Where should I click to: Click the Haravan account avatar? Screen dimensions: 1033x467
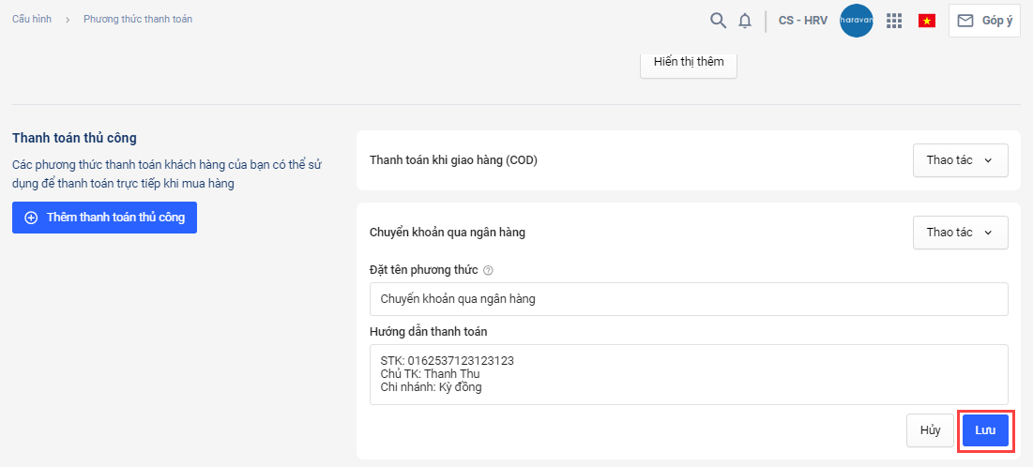click(856, 20)
